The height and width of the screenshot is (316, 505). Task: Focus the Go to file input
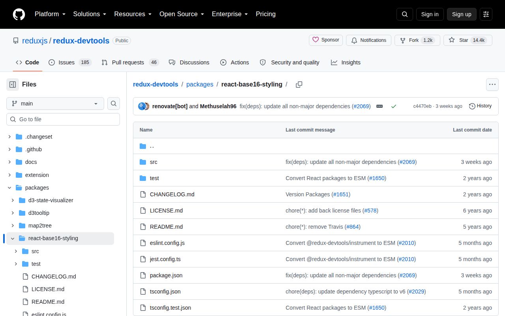(63, 119)
